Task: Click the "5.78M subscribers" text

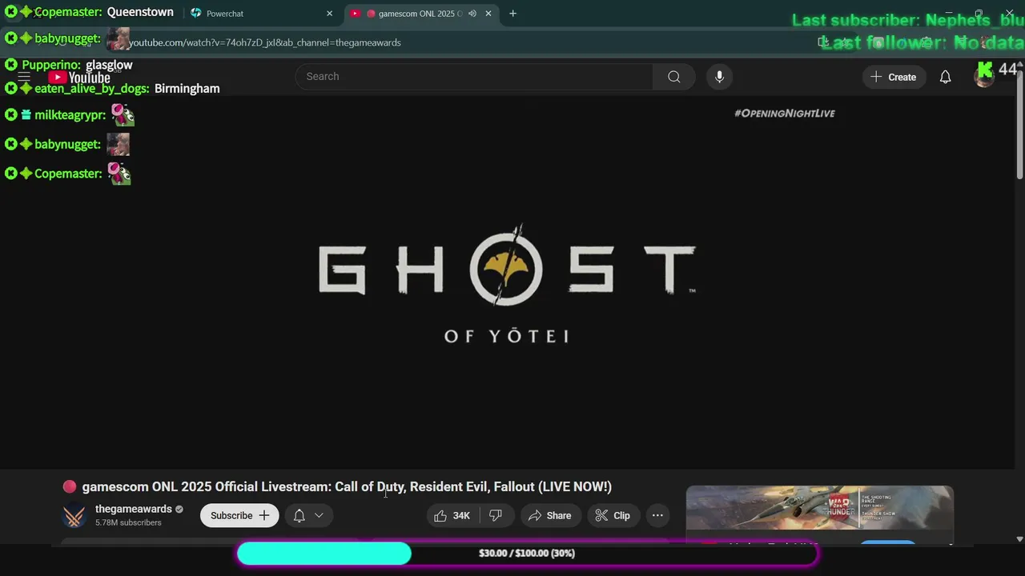Action: pos(128,523)
